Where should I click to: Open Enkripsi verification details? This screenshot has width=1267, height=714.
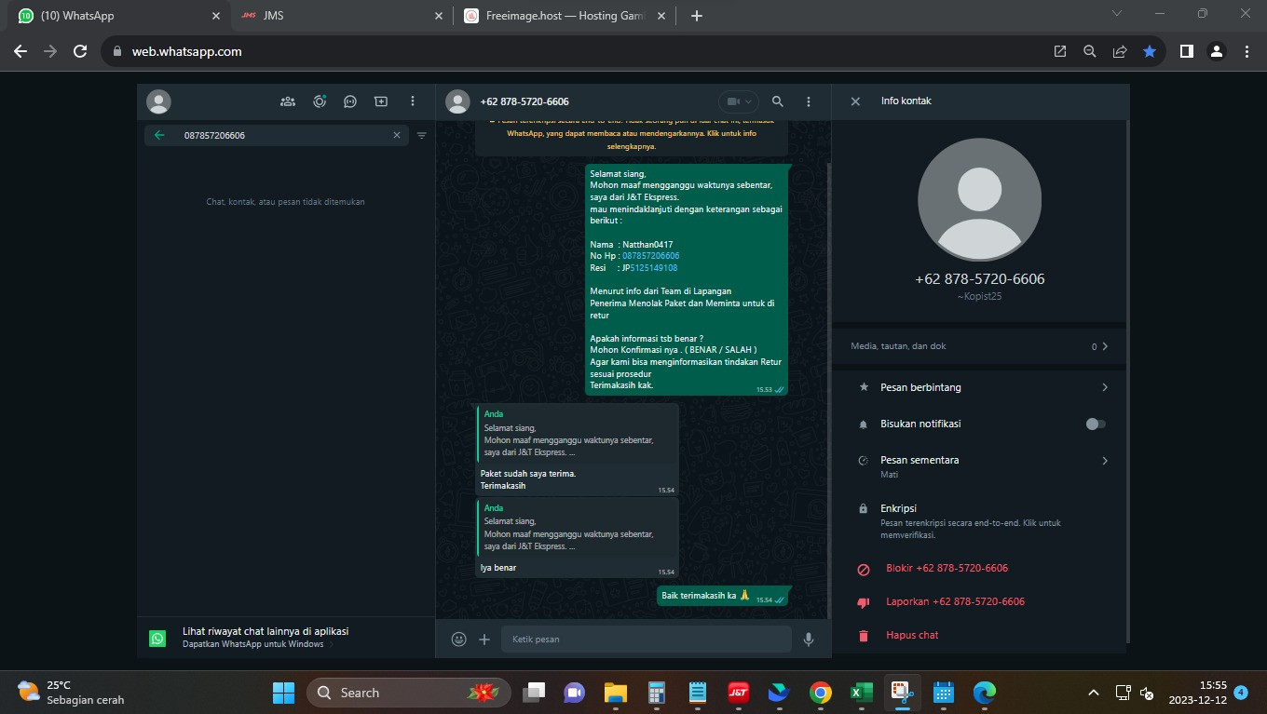[x=979, y=521]
